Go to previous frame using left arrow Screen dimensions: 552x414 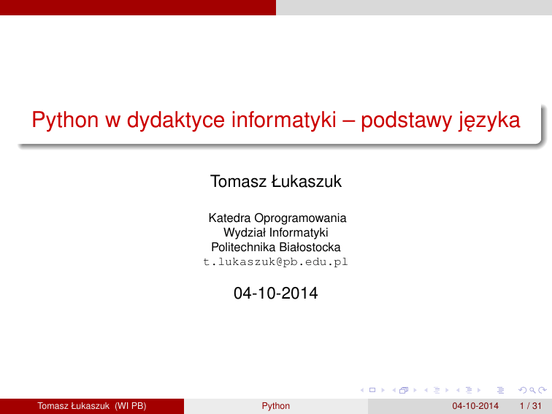pyautogui.click(x=394, y=392)
